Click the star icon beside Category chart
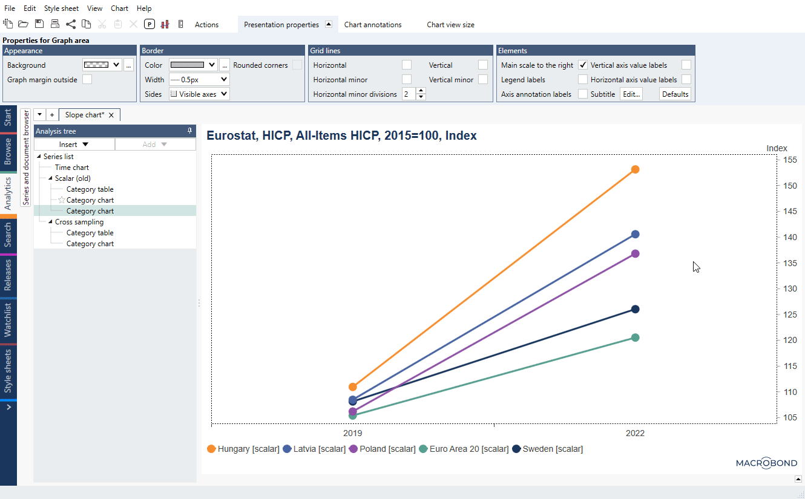805x499 pixels. (62, 200)
